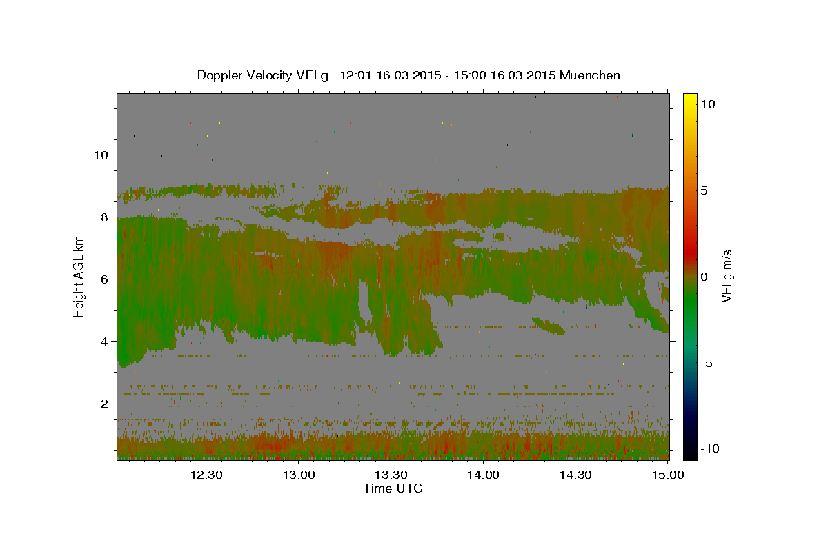Viewport: 828px width, 552px height.
Task: Click the height tick label 8
Action: [x=106, y=217]
